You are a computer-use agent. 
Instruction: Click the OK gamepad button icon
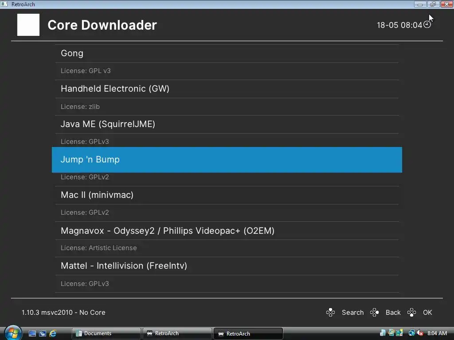411,313
